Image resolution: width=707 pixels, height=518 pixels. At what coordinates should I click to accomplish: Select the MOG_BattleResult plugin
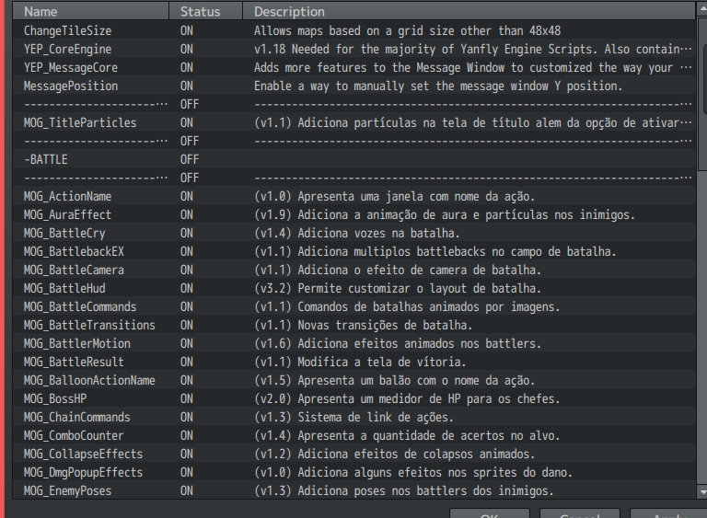353,362
